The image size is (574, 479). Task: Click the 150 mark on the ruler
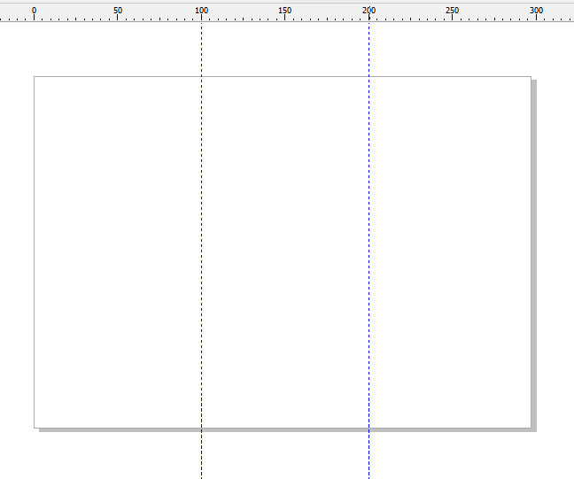tap(285, 11)
